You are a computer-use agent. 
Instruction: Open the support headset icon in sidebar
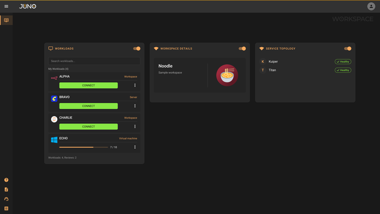point(6,199)
